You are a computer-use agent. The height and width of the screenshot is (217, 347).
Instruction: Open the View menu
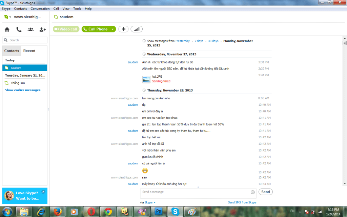click(66, 8)
